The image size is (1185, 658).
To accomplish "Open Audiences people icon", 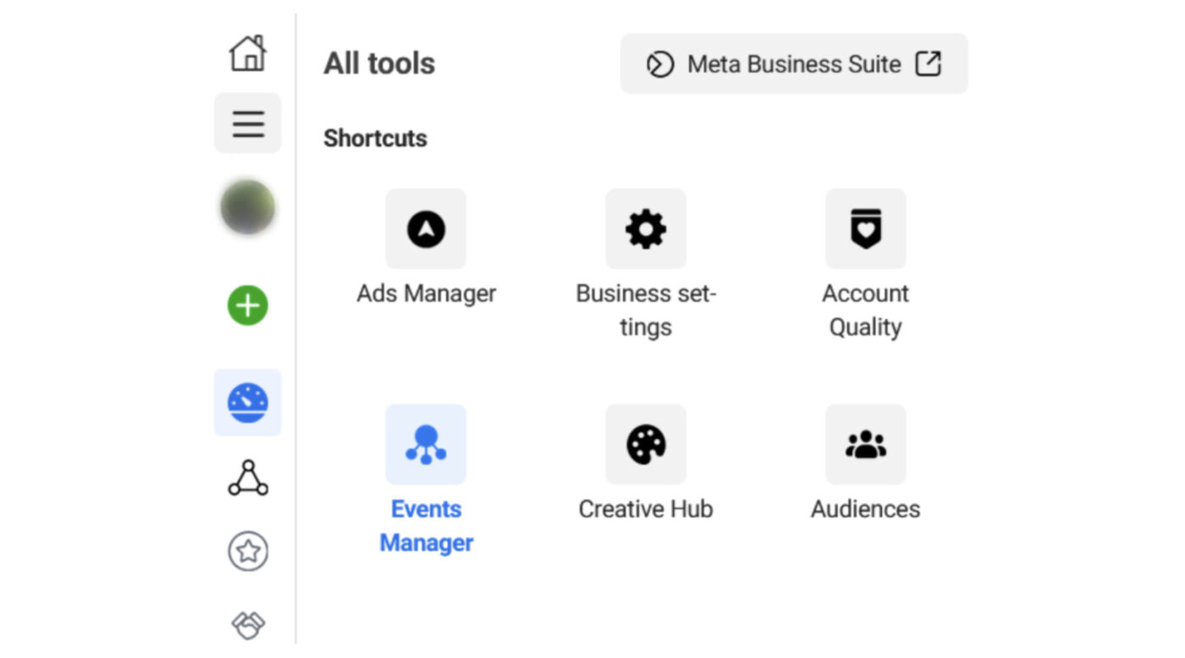I will (x=866, y=445).
